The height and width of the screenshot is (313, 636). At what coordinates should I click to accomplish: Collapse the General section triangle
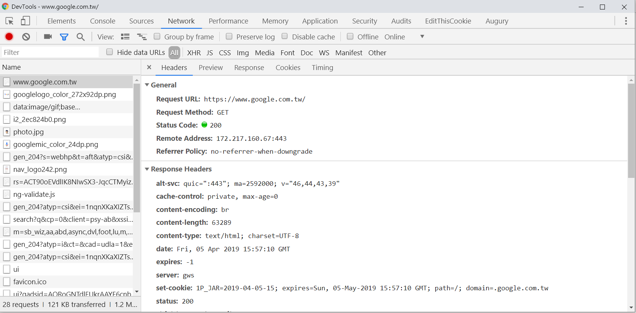click(x=147, y=85)
